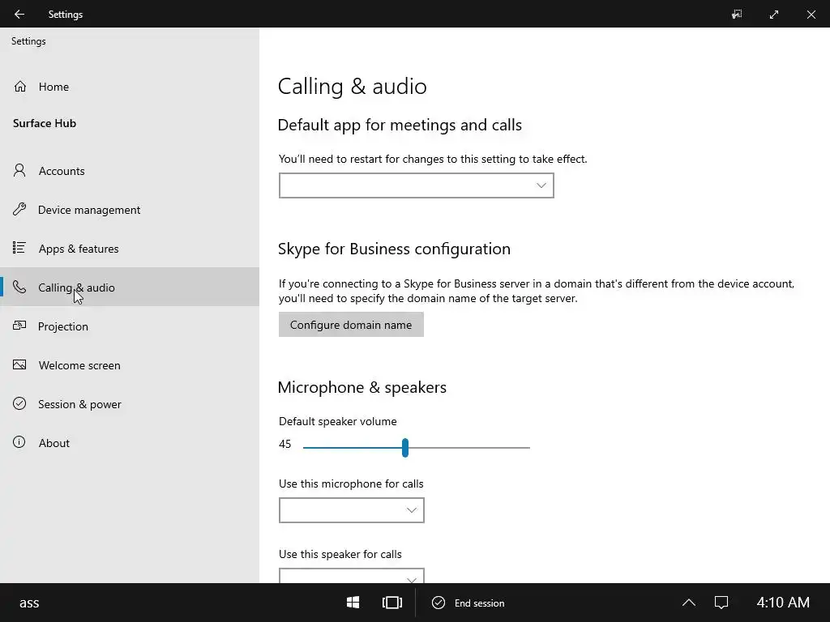Select Projection in the sidebar

[x=130, y=326]
